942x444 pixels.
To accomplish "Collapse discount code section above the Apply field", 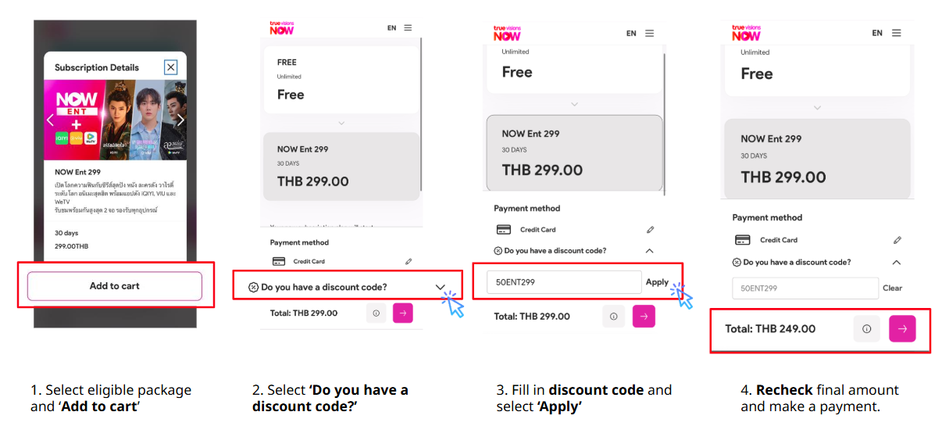I will click(649, 251).
